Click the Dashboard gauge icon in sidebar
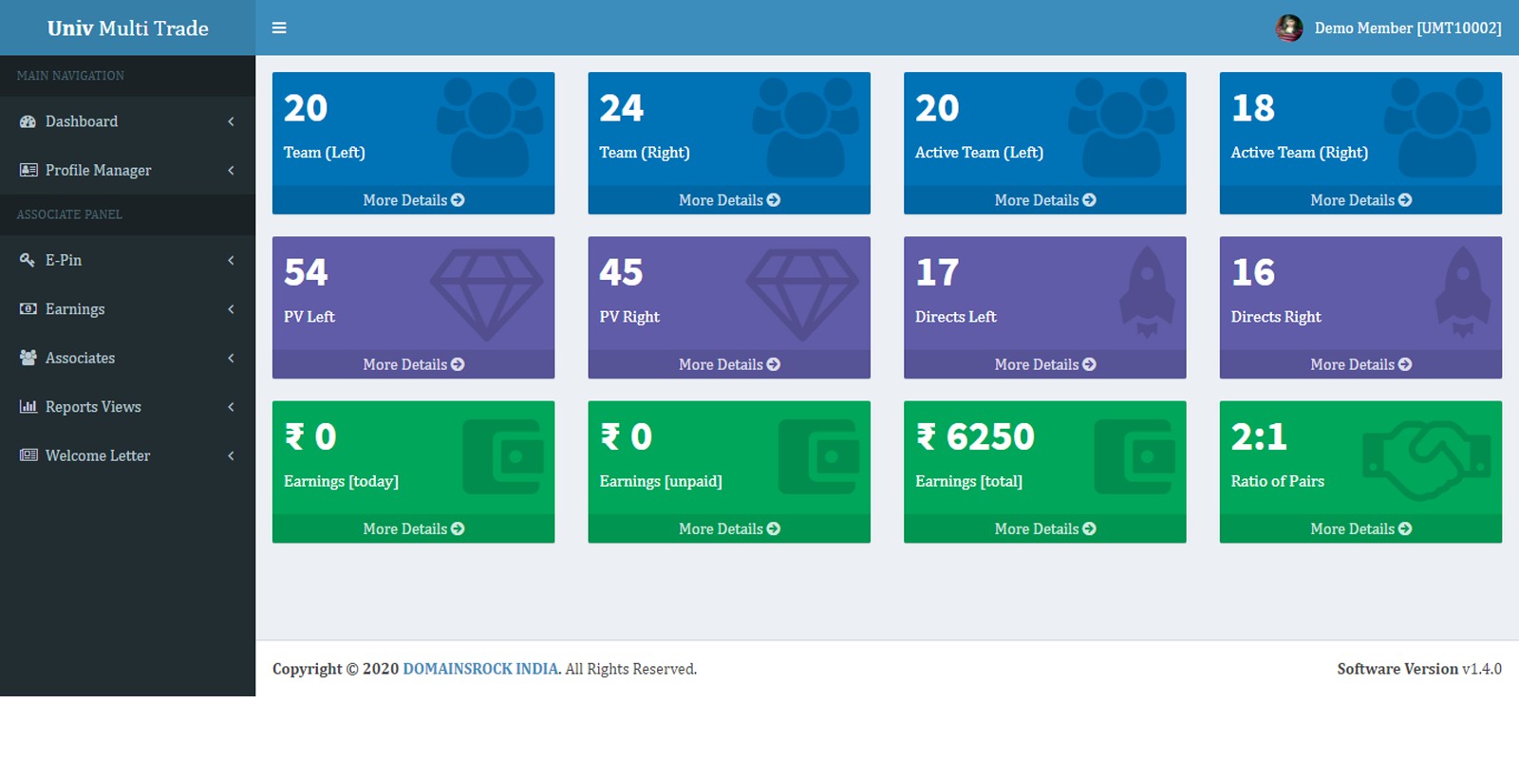The height and width of the screenshot is (759, 1519). (28, 121)
